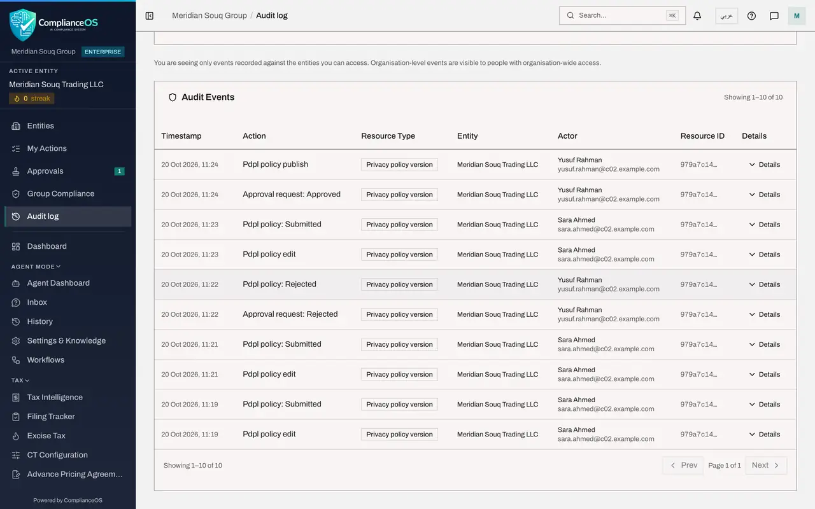Open the chat feedback icon
The height and width of the screenshot is (509, 815).
(x=774, y=16)
